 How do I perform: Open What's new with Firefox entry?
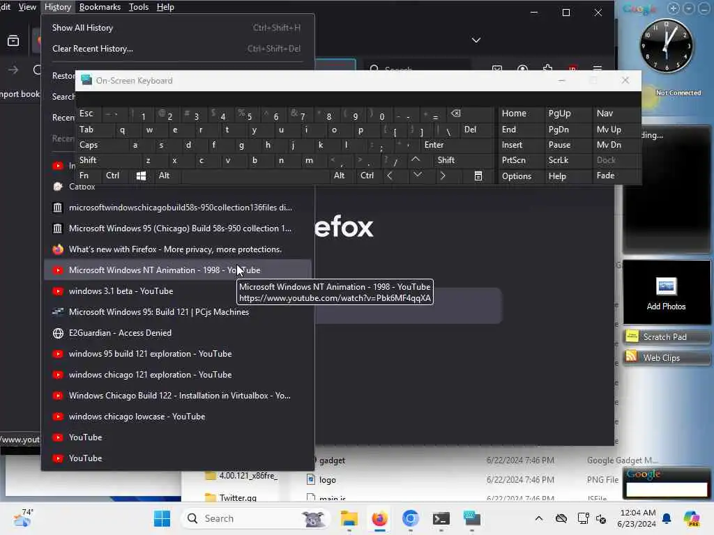pyautogui.click(x=178, y=249)
